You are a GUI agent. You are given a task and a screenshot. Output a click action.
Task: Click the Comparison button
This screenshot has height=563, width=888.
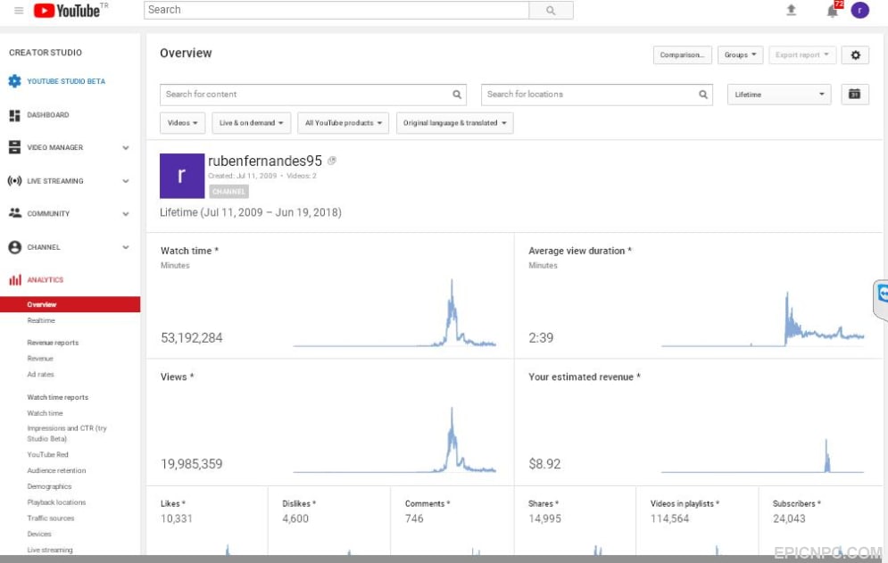click(x=682, y=55)
